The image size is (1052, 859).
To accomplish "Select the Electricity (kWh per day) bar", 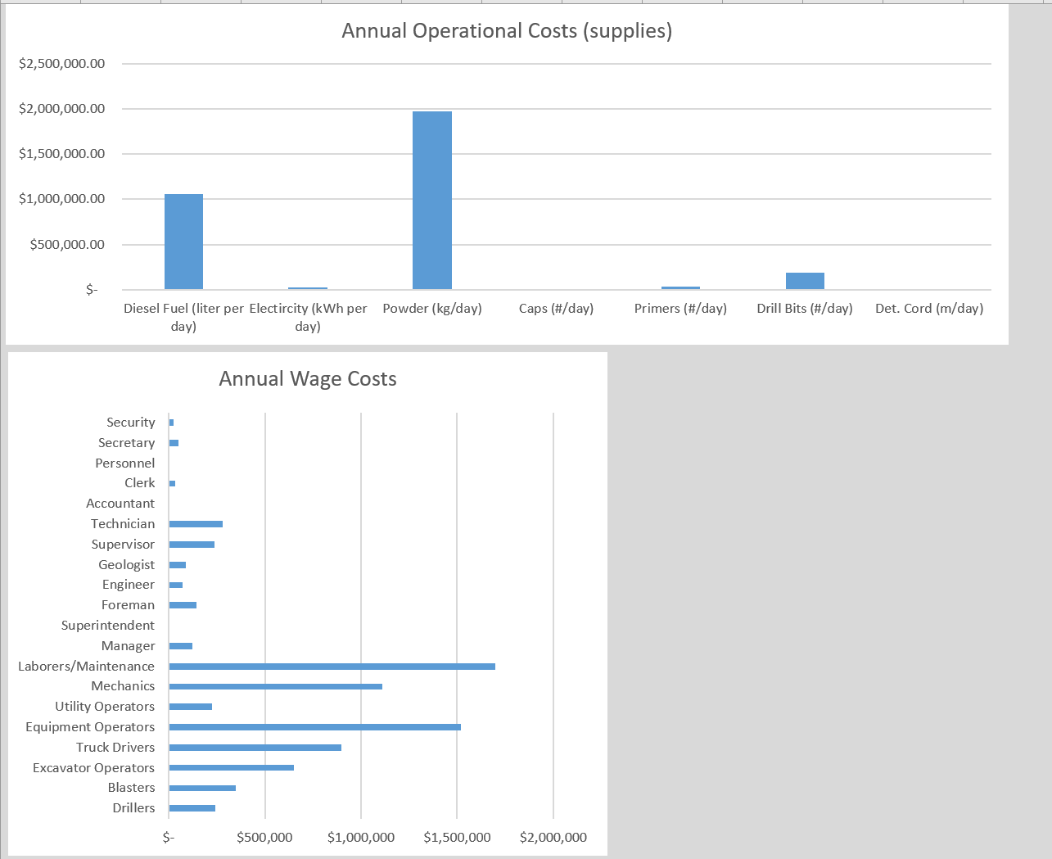I will click(308, 288).
